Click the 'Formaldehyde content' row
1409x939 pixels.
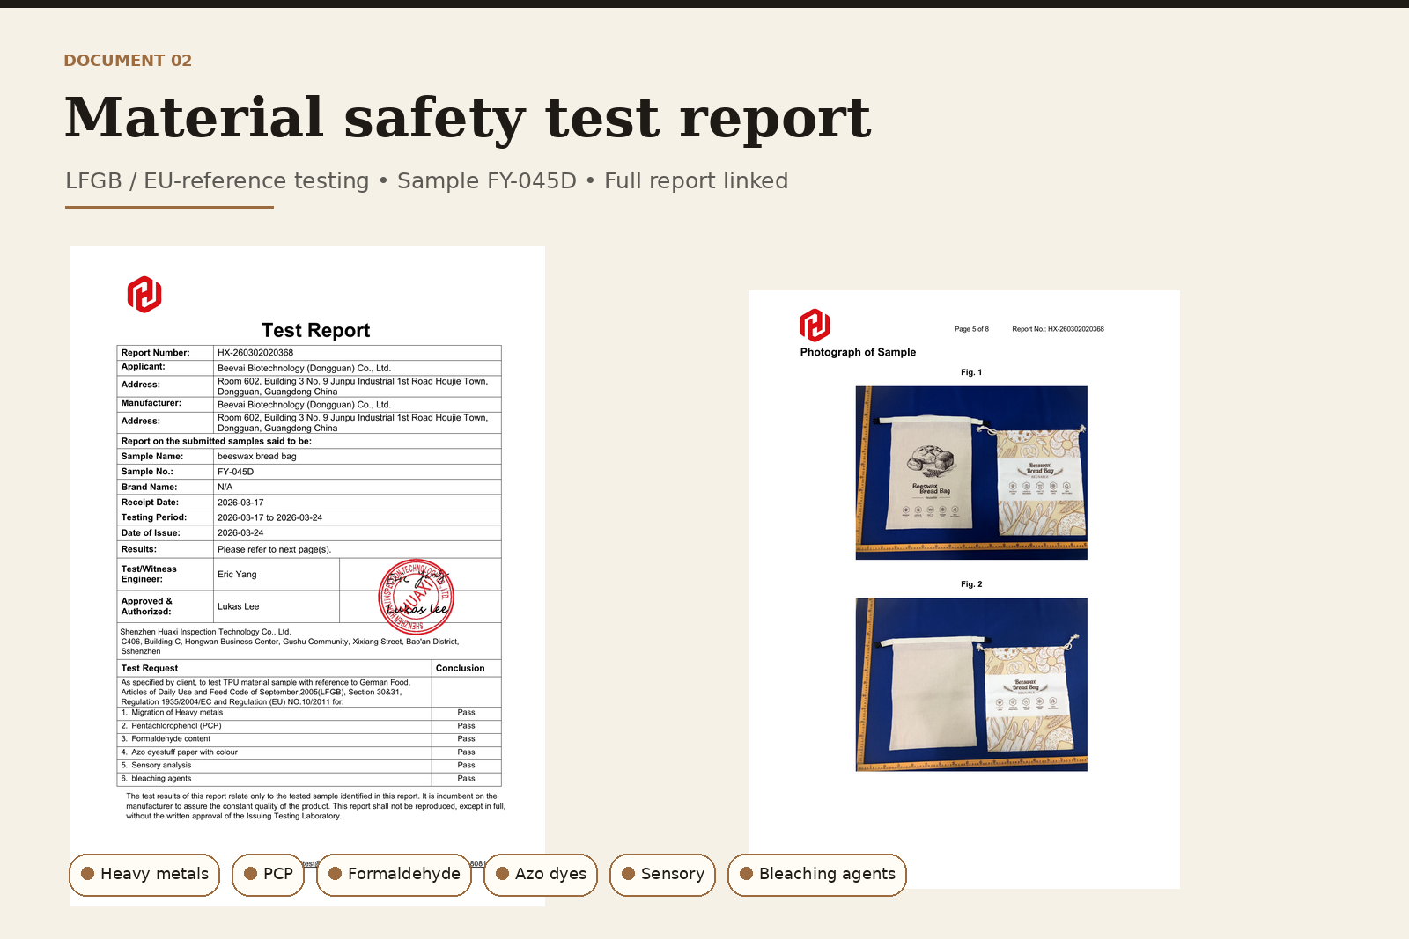click(309, 739)
